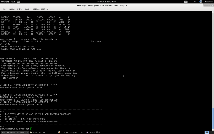Click the line '20, 2012'
The width and height of the screenshot is (214, 134).
(5, 44)
